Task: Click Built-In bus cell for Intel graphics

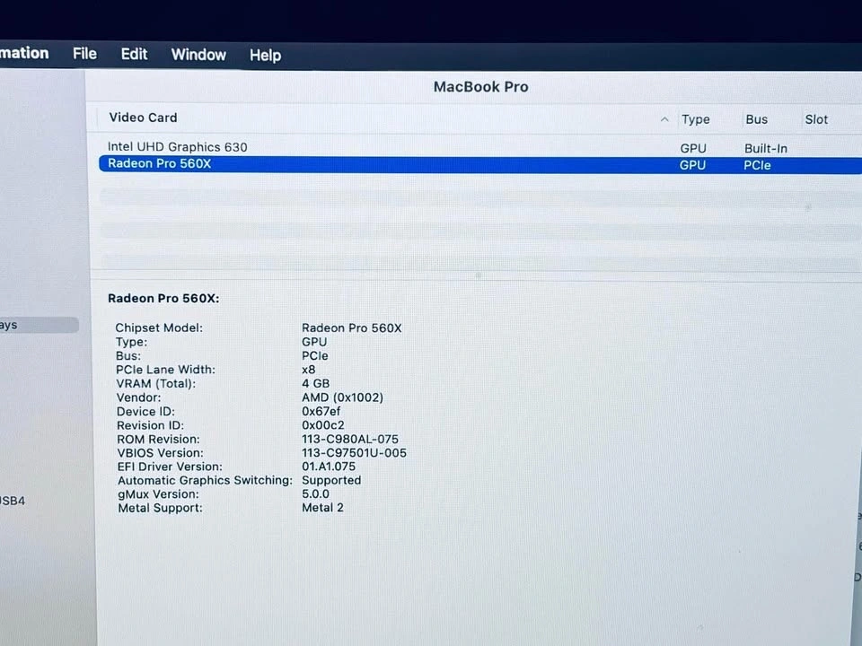Action: (x=765, y=148)
